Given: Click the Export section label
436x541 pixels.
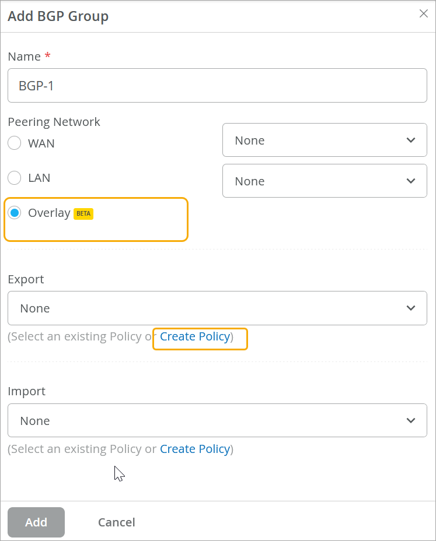Looking at the screenshot, I should tap(26, 279).
